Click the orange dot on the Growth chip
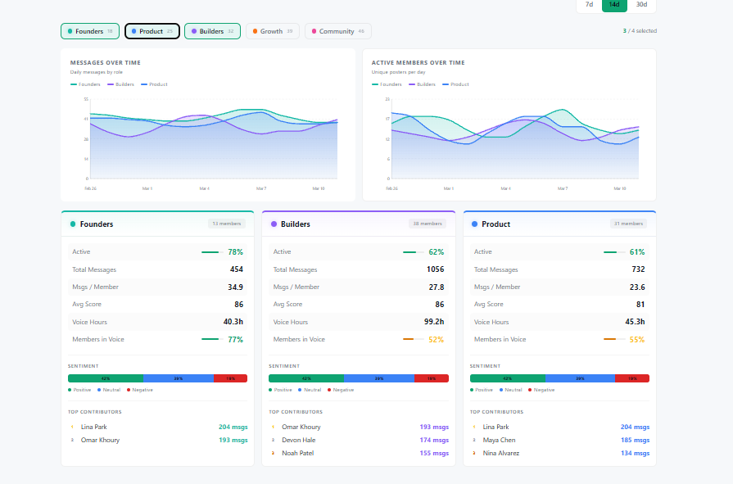The height and width of the screenshot is (484, 733). pos(255,31)
